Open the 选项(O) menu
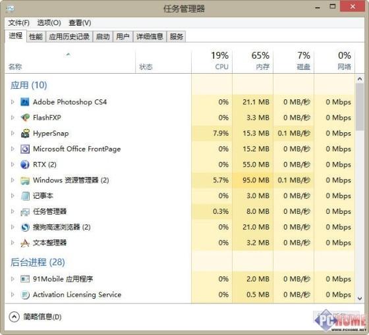This screenshot has width=369, height=335. [x=49, y=23]
